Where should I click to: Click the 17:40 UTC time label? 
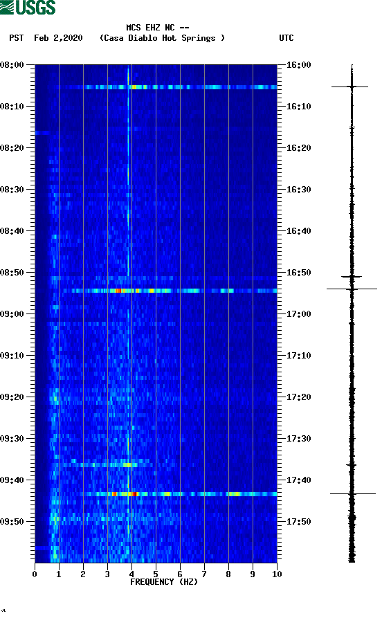point(299,480)
